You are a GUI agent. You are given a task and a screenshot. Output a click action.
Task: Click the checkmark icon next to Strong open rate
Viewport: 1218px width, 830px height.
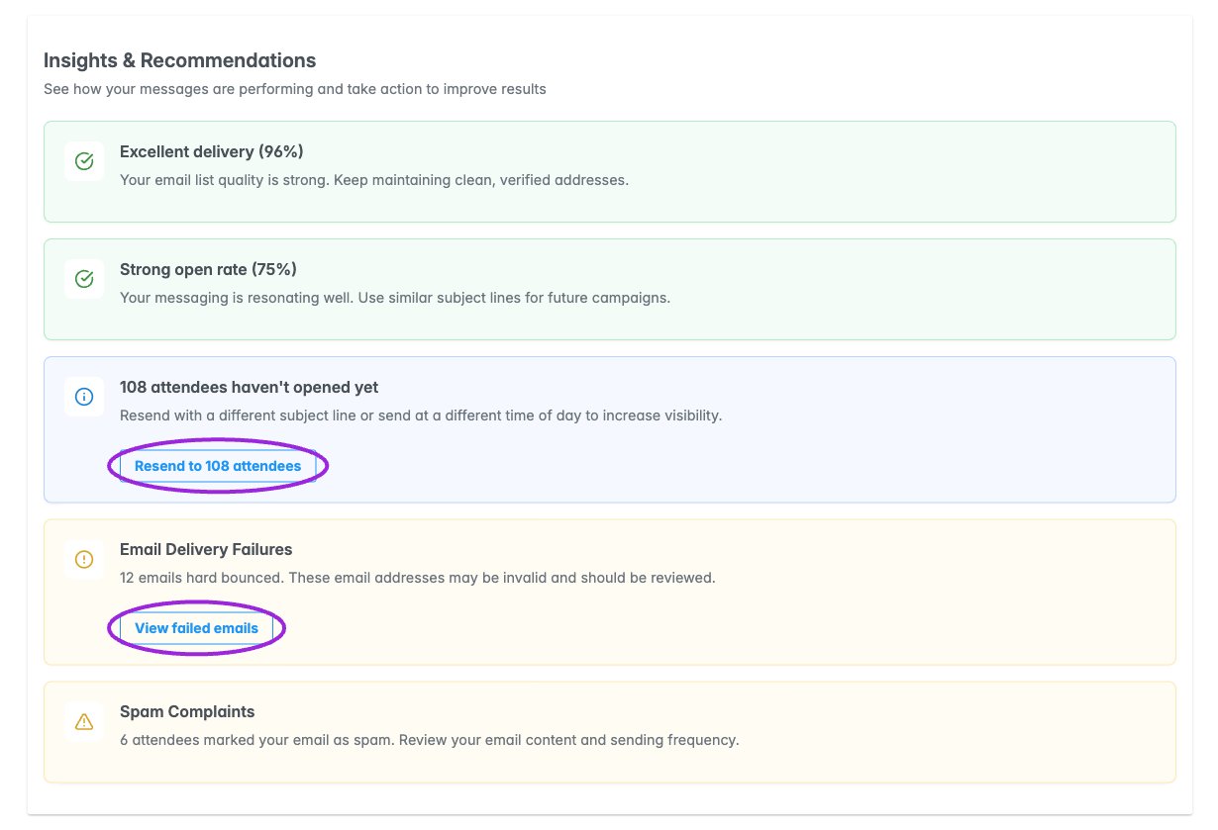pos(84,279)
